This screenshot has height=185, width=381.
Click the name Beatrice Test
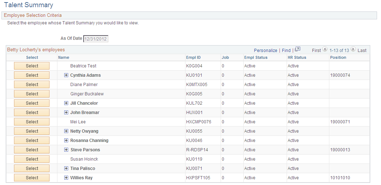[x=83, y=66]
